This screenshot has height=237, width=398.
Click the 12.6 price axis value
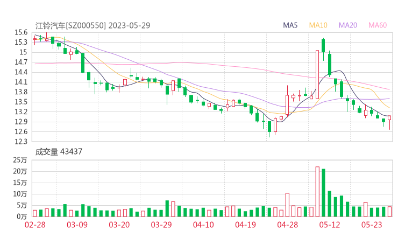tap(21, 131)
